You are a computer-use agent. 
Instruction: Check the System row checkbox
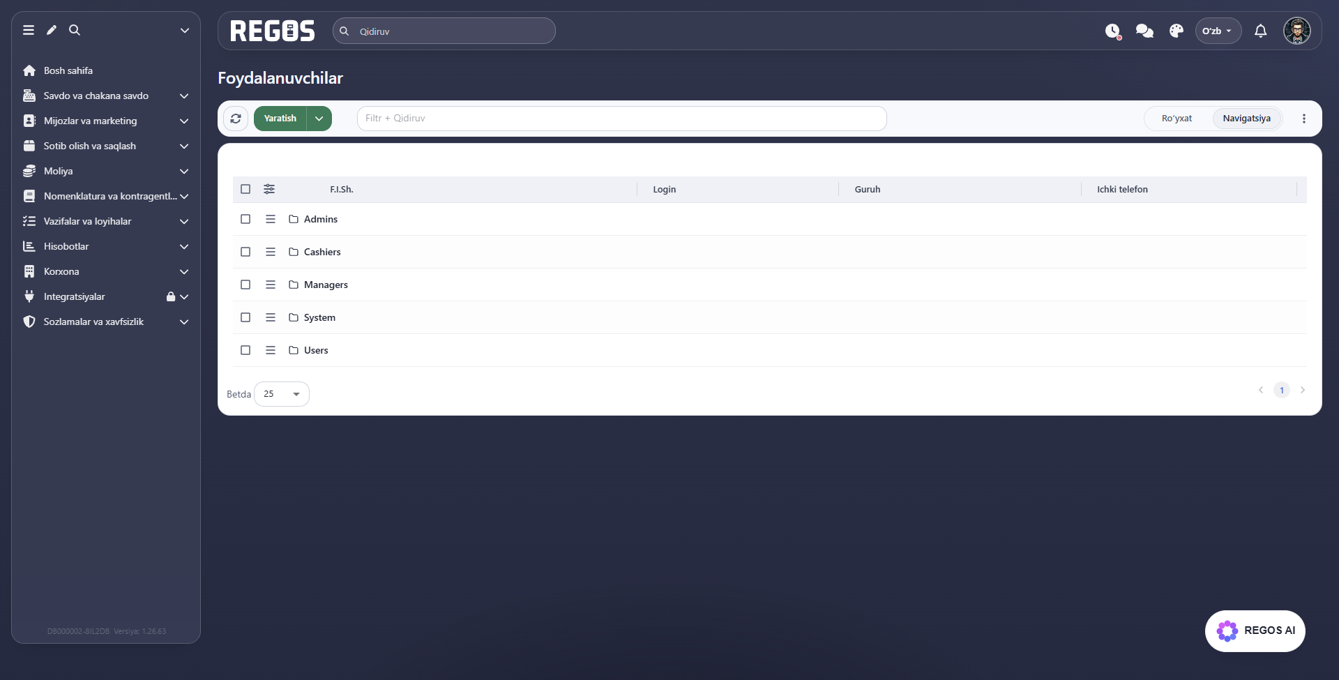coord(245,317)
